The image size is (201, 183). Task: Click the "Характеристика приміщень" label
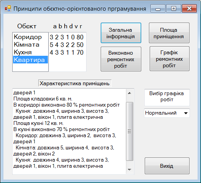(x=75, y=83)
